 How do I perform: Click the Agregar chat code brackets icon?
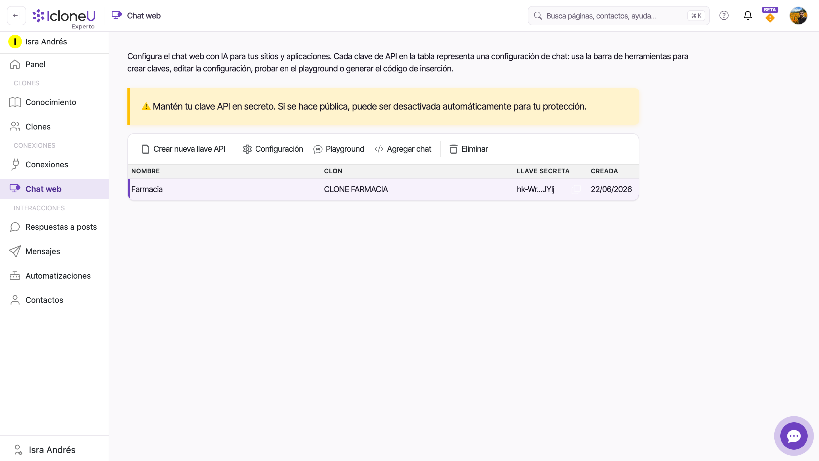(379, 149)
